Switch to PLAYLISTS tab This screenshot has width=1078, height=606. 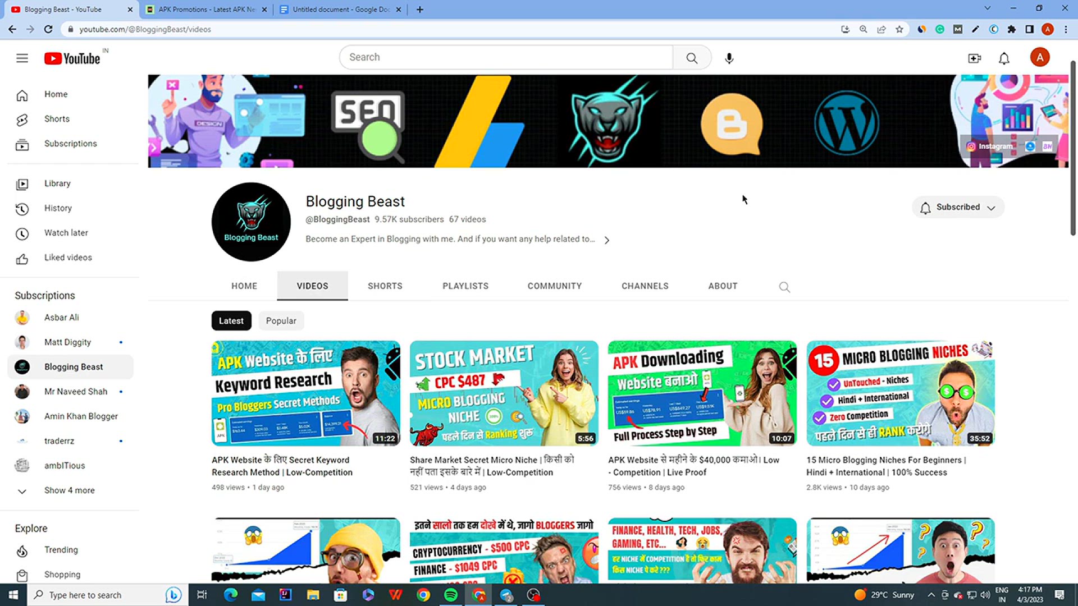point(465,286)
